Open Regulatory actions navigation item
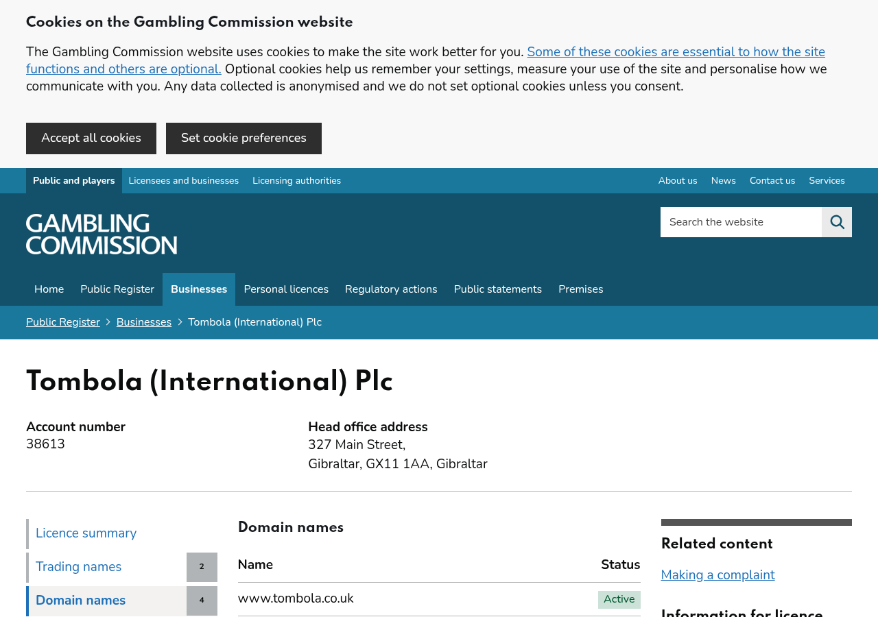This screenshot has height=617, width=878. pyautogui.click(x=391, y=289)
